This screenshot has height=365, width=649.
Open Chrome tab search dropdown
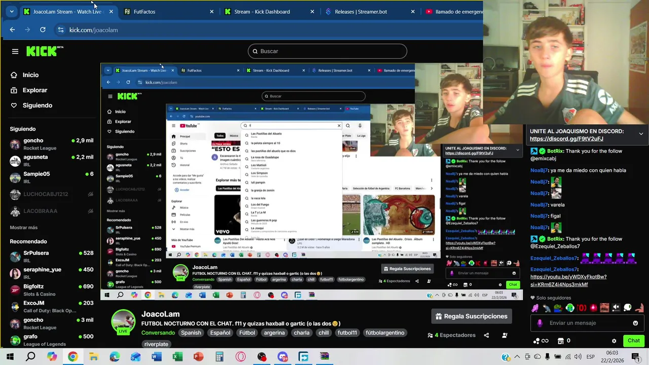(11, 11)
